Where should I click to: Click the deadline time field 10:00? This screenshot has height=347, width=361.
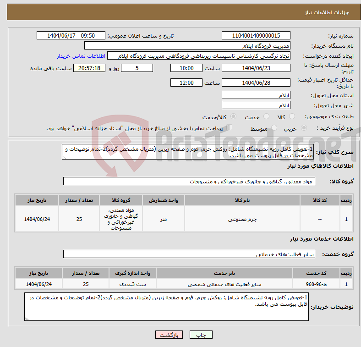click(186, 68)
